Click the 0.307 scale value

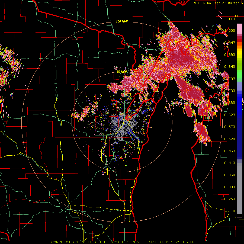(x=230, y=187)
